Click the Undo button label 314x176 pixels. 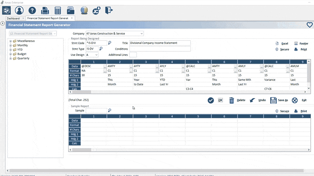pos(262,100)
